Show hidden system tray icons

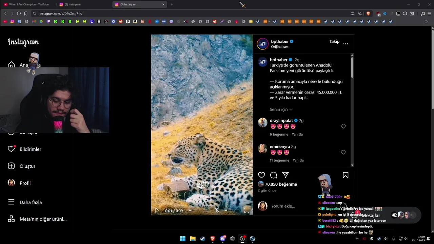click(x=357, y=239)
